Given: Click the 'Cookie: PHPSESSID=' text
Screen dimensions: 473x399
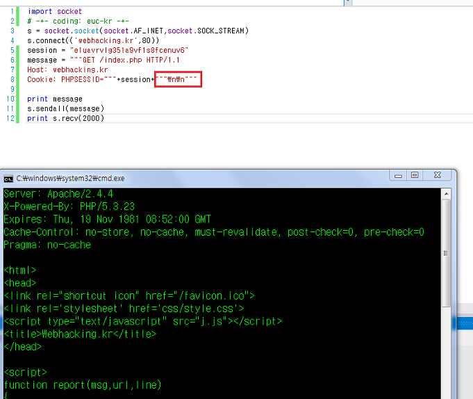Looking at the screenshot, I should pyautogui.click(x=65, y=79).
